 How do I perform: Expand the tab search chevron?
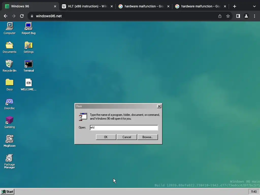254,6
